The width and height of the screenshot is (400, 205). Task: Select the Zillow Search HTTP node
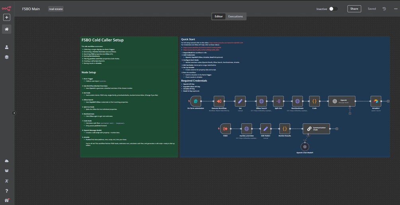click(x=261, y=101)
